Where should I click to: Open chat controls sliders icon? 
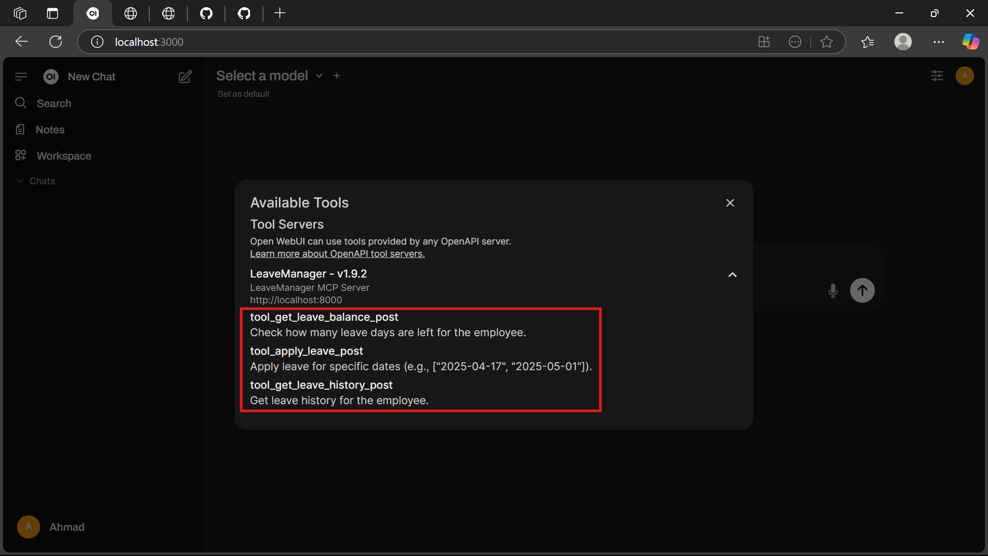[937, 76]
